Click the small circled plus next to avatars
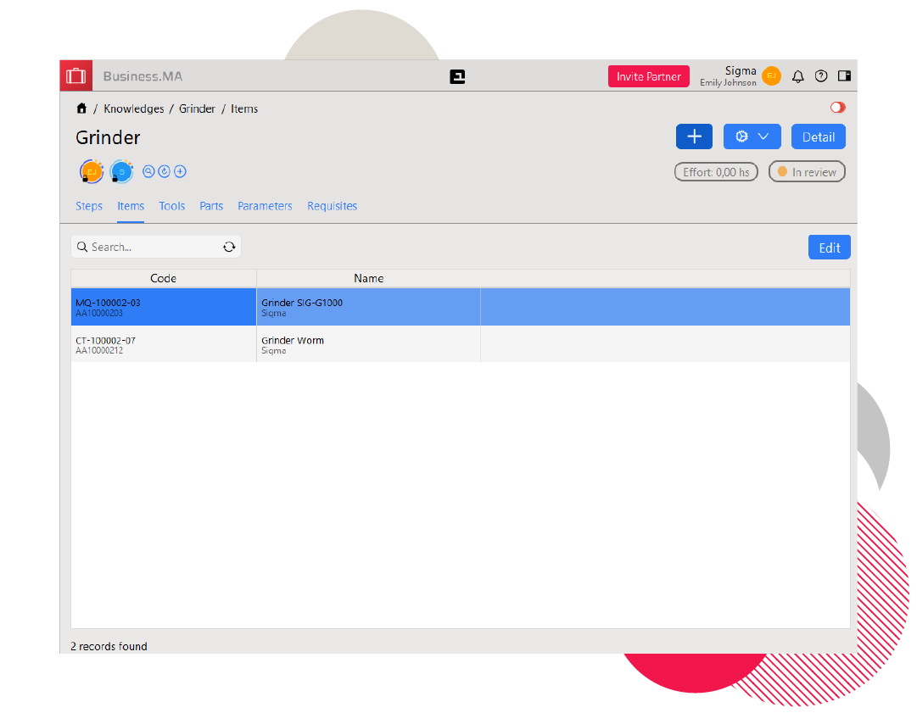917x713 pixels. 180,171
